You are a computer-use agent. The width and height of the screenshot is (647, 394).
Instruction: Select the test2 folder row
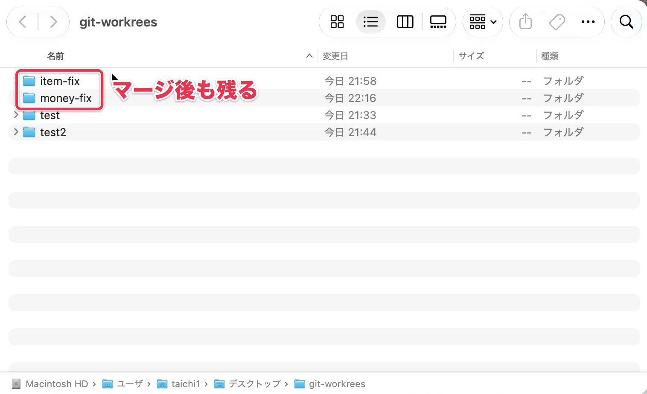click(324, 132)
